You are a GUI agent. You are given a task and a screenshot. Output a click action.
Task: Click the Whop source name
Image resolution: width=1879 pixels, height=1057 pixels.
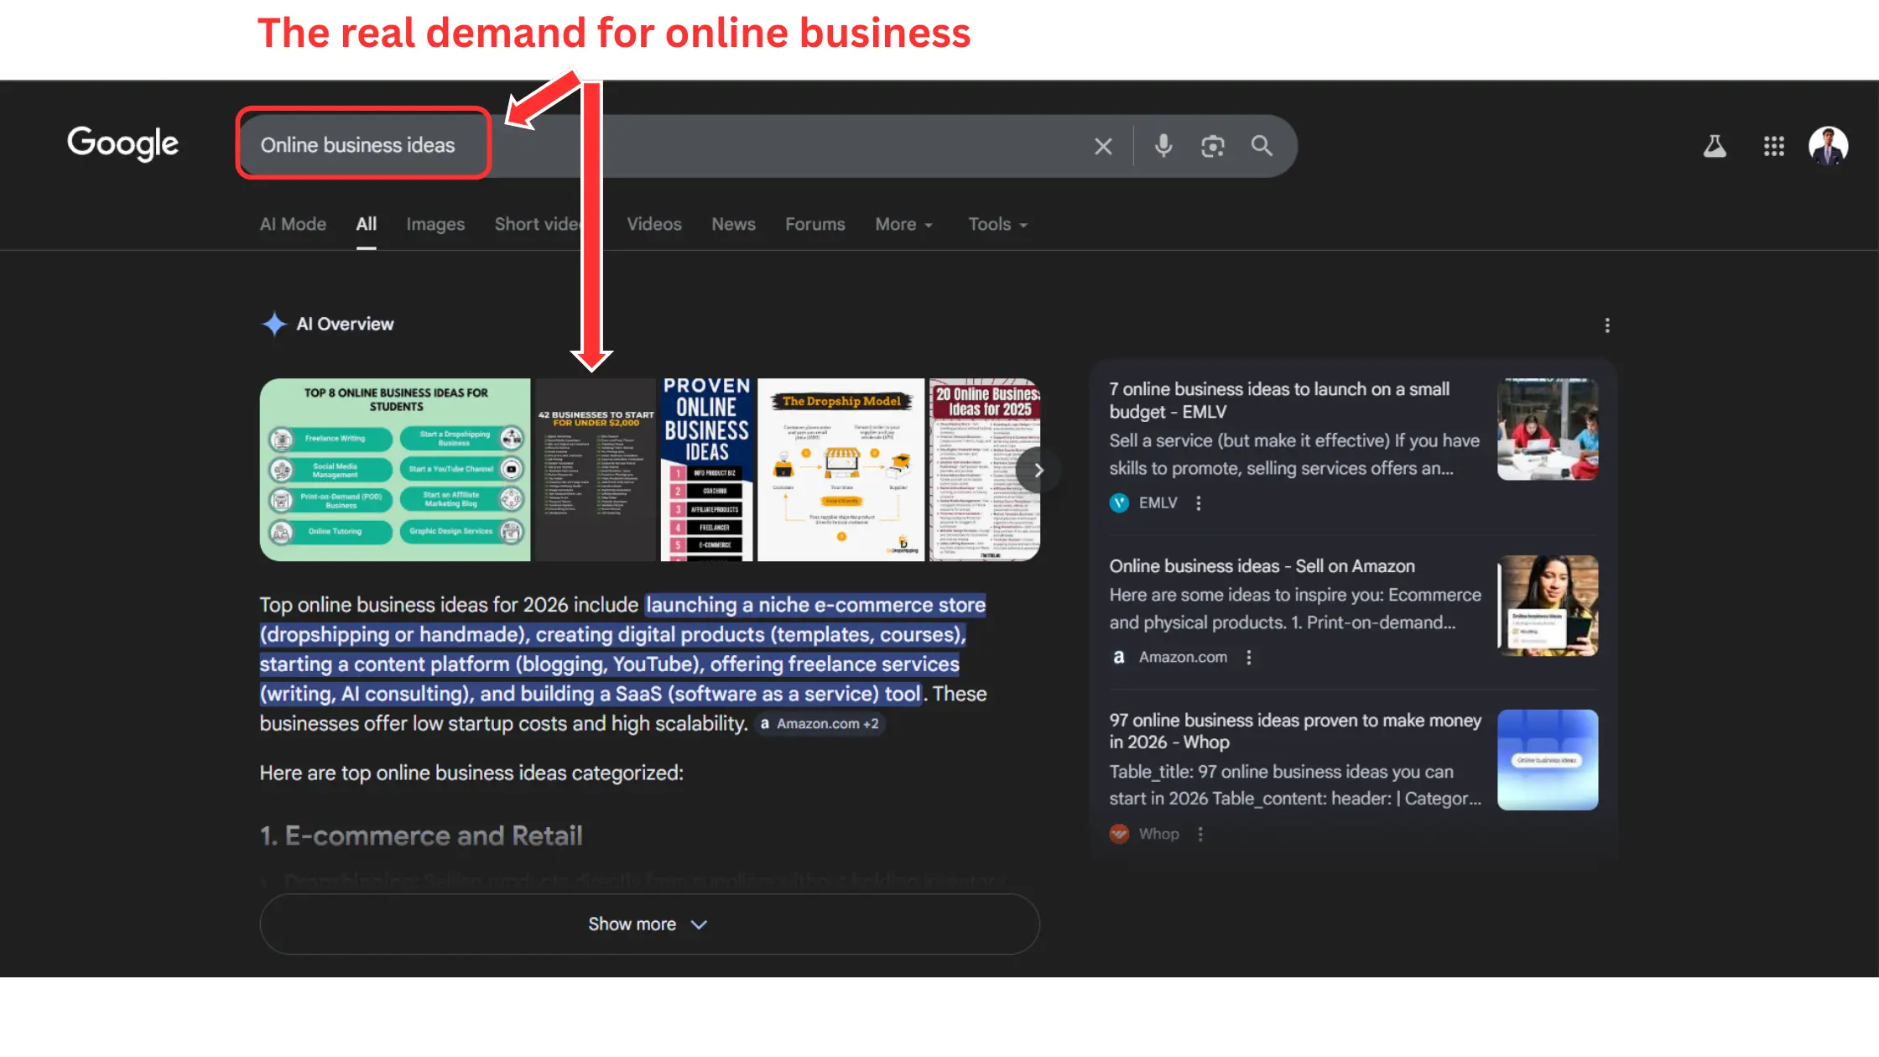tap(1158, 834)
